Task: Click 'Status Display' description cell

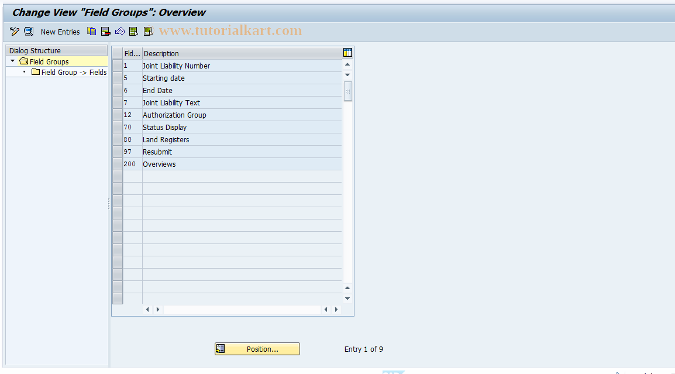Action: coord(242,127)
